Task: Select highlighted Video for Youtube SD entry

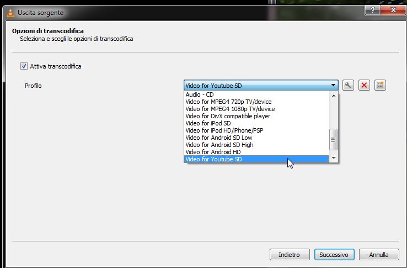Action: tap(256, 159)
